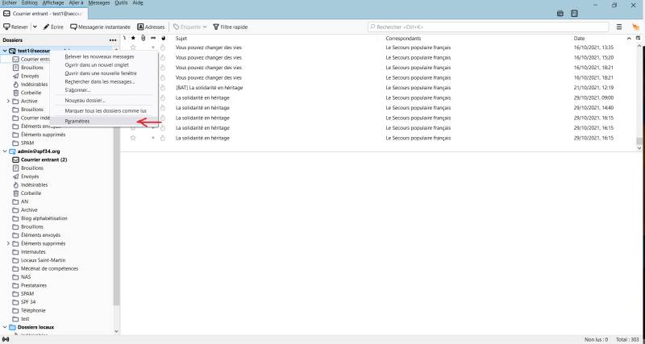Click the Adresses address book icon
The width and height of the screenshot is (645, 344).
[x=140, y=27]
